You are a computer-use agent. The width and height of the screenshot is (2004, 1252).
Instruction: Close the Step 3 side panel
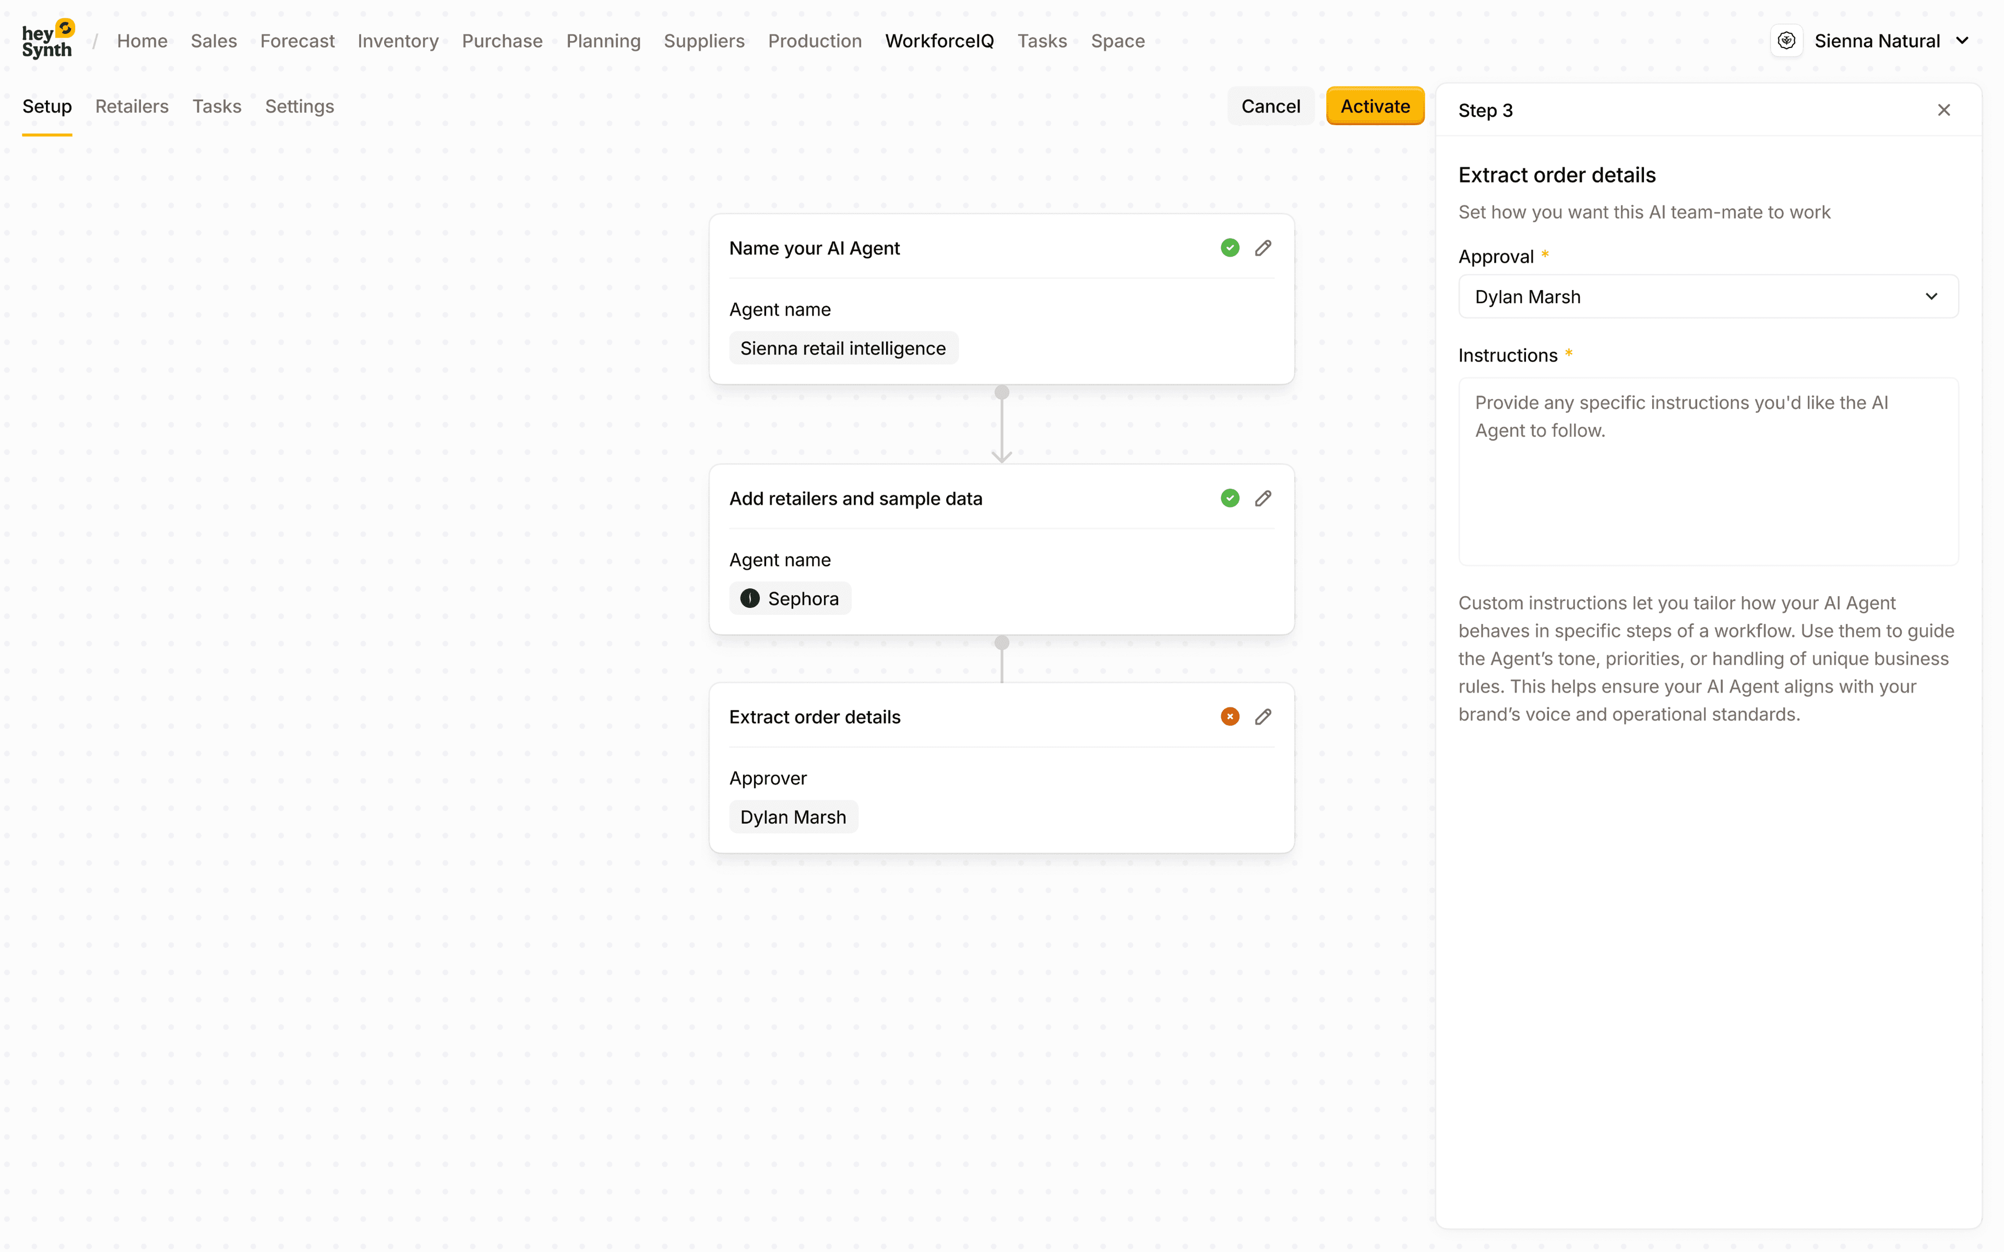(x=1943, y=110)
